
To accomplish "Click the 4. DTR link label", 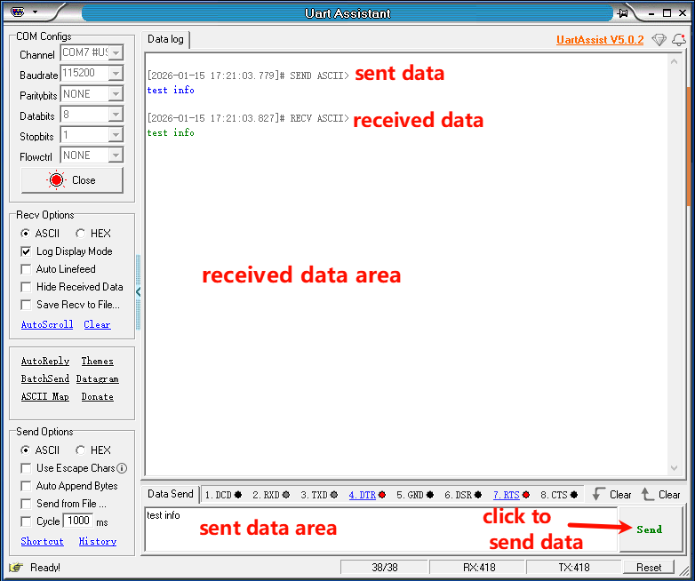I will tap(362, 495).
